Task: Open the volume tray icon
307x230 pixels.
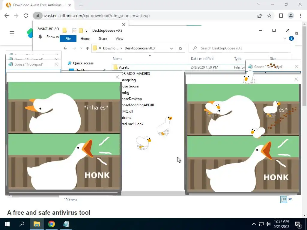Action: [268, 224]
